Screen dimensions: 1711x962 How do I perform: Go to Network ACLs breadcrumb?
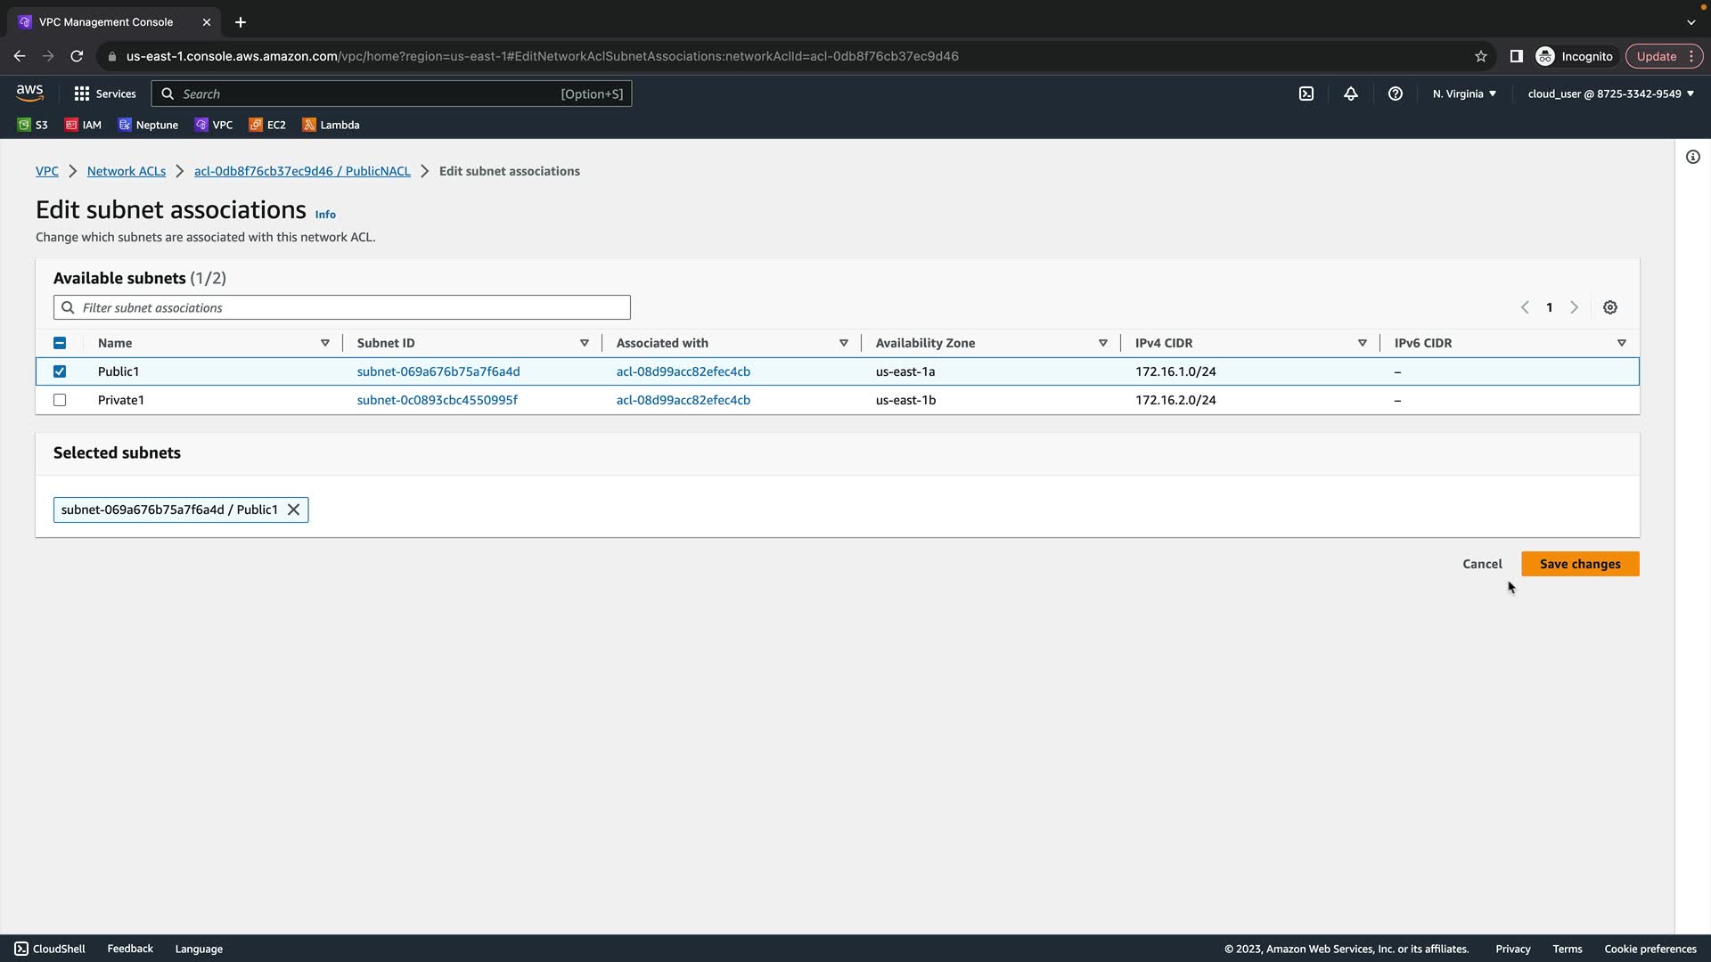(x=127, y=171)
